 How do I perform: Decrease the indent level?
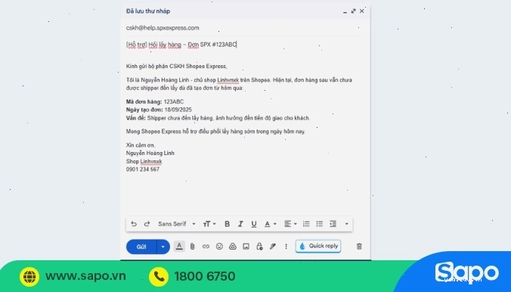pos(333,224)
